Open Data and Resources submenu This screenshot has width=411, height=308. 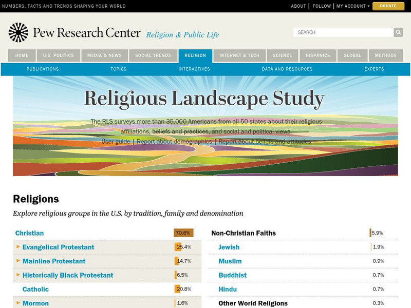[x=287, y=69]
